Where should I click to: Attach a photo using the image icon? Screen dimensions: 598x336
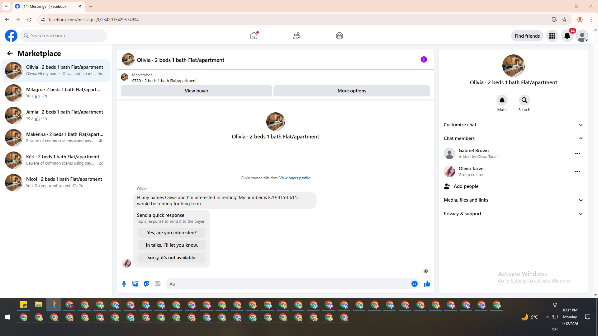pos(135,284)
